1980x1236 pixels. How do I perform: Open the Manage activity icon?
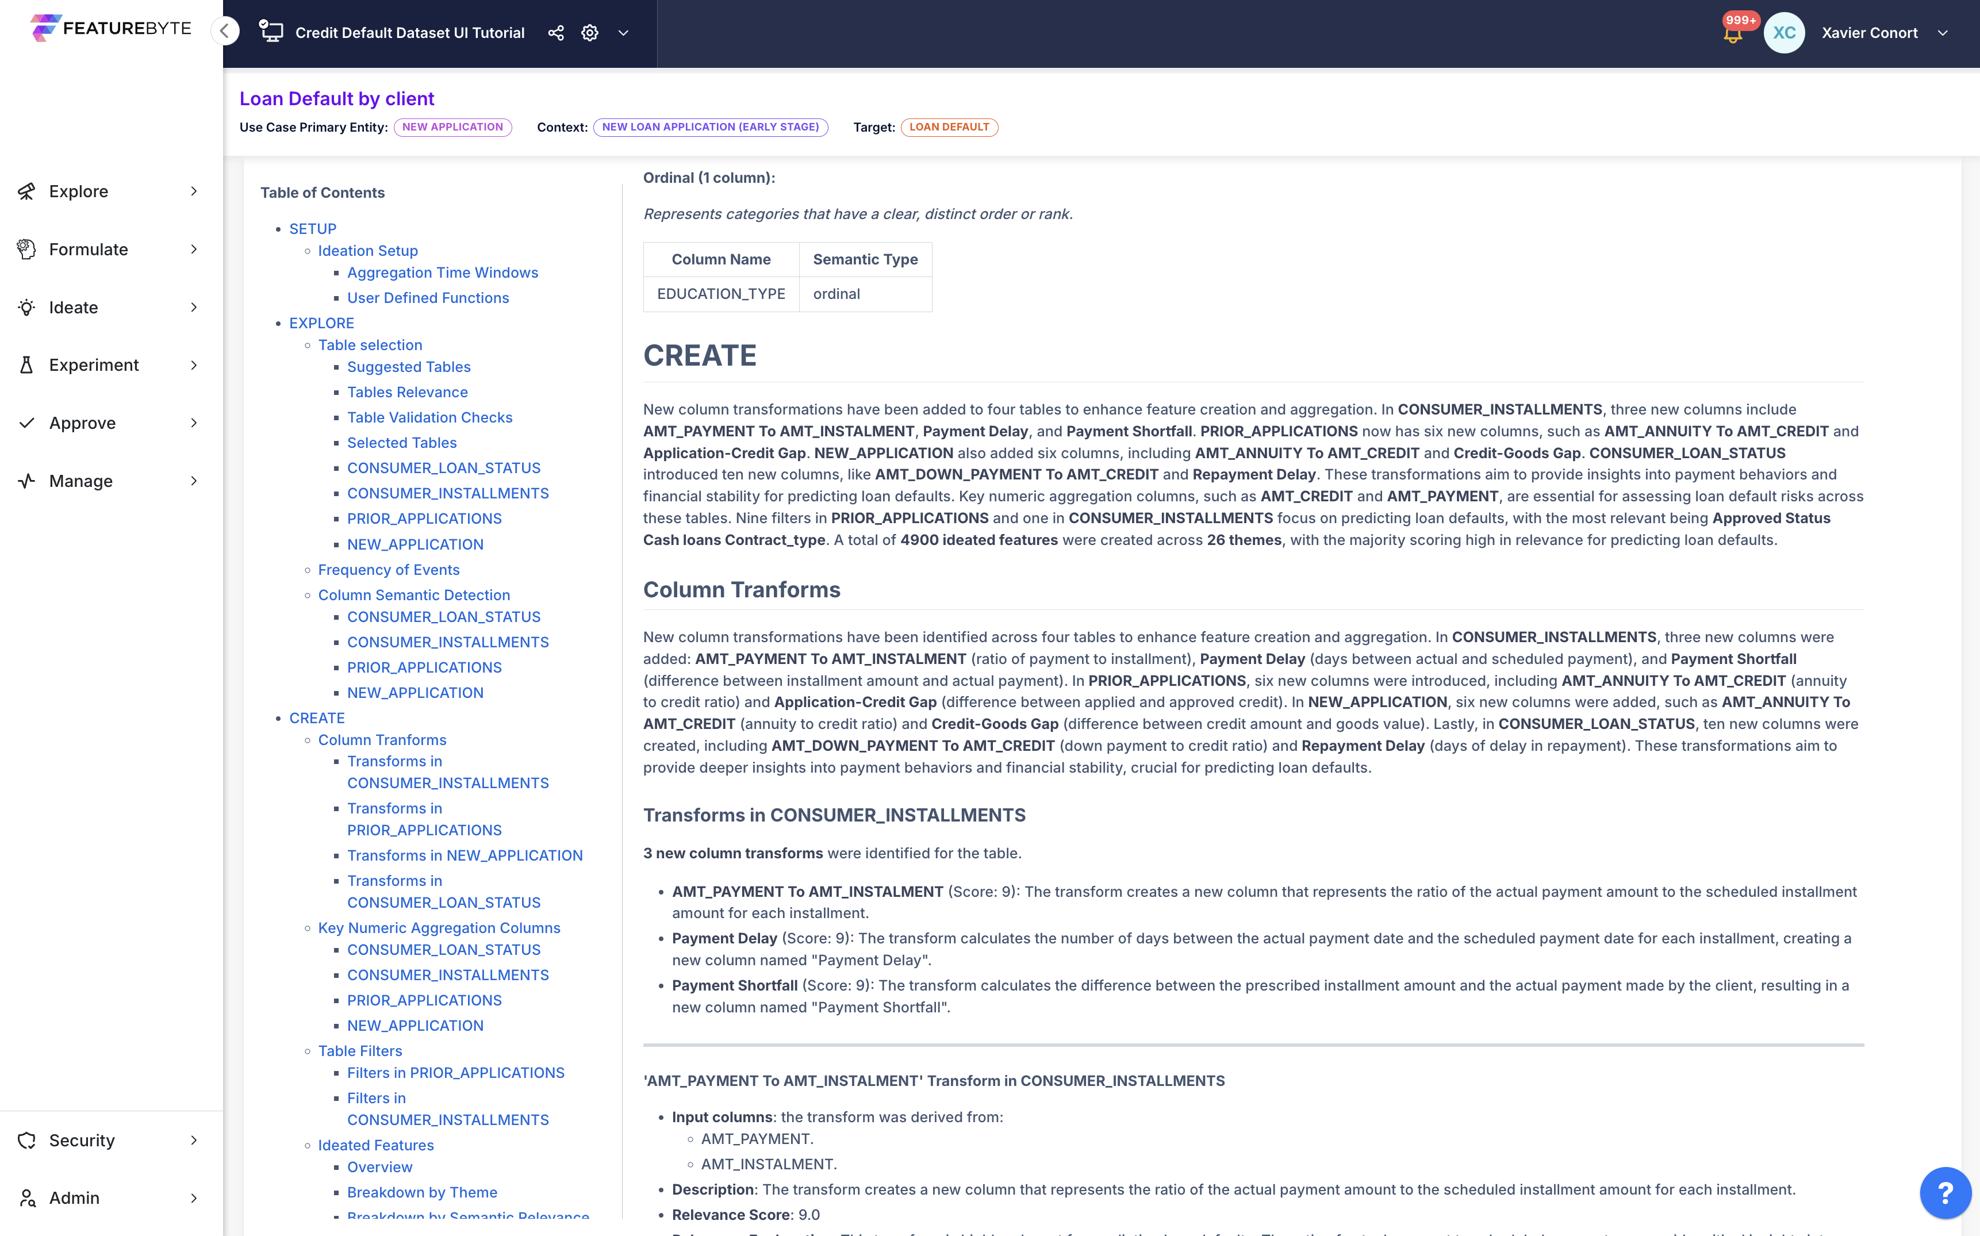[26, 481]
